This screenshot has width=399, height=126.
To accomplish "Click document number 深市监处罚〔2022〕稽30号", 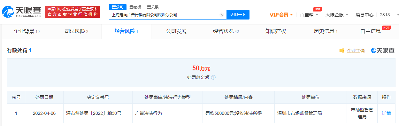I will (94, 113).
